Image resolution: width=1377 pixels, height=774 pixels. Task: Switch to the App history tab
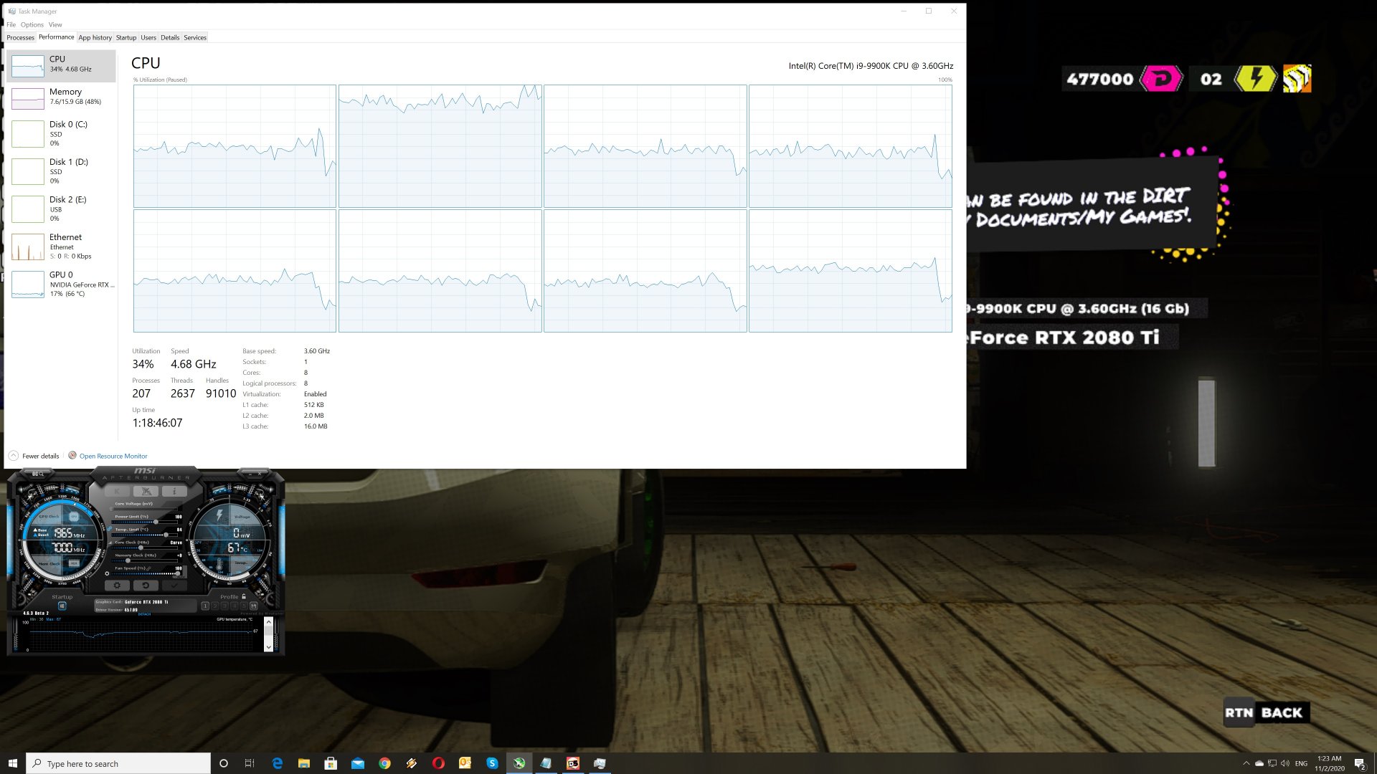click(x=95, y=37)
